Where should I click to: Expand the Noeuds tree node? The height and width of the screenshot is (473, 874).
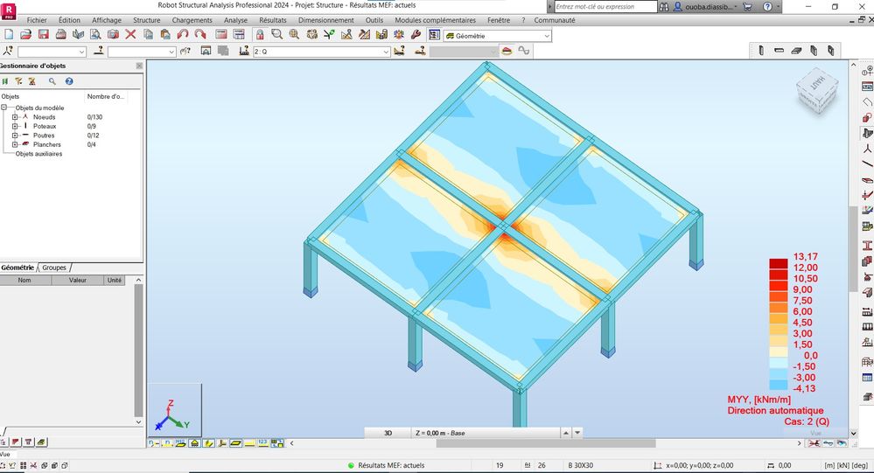(15, 117)
